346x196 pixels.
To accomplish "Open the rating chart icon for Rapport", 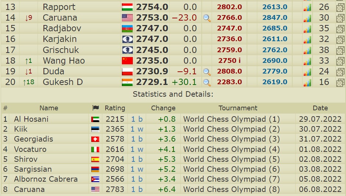I will click(x=307, y=7).
